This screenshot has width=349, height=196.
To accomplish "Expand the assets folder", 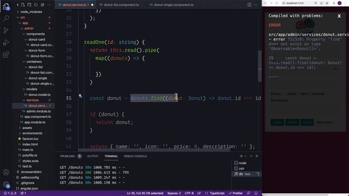I will coord(27,128).
